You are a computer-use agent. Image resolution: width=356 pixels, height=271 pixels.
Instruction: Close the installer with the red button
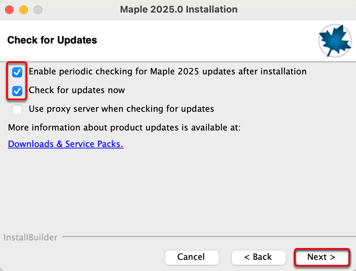click(x=9, y=10)
